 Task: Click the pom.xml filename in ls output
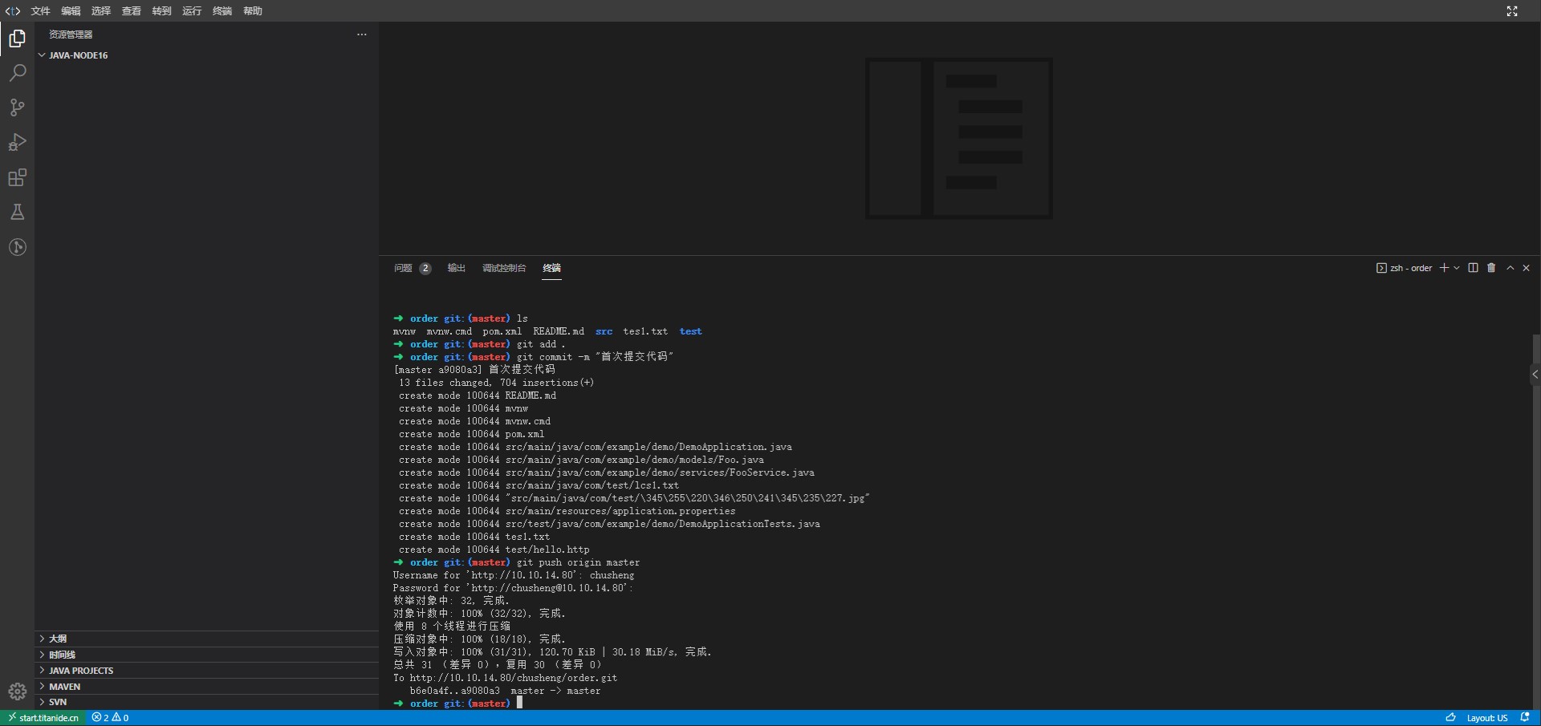[502, 331]
